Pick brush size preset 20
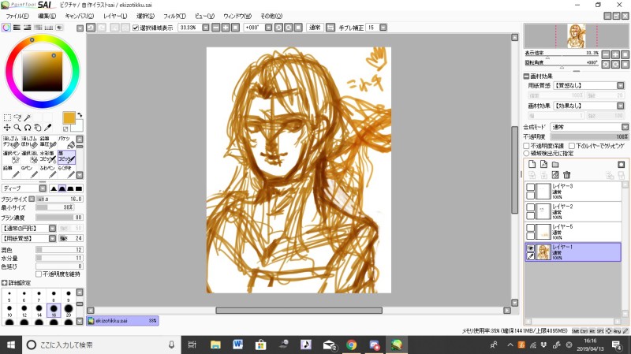Image resolution: width=631 pixels, height=354 pixels. pos(69,309)
